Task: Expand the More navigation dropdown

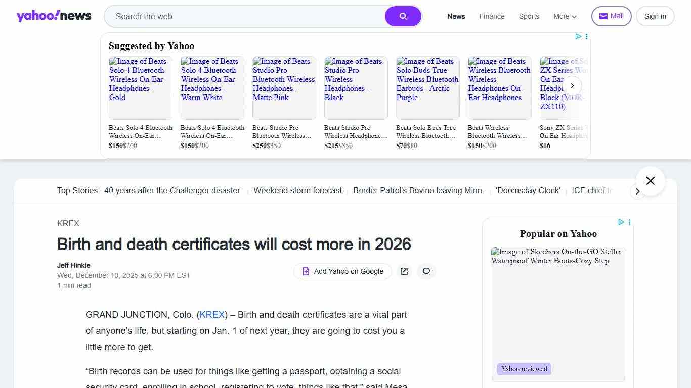Action: pyautogui.click(x=565, y=16)
